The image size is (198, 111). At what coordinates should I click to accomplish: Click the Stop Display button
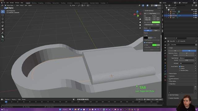coord(152,14)
